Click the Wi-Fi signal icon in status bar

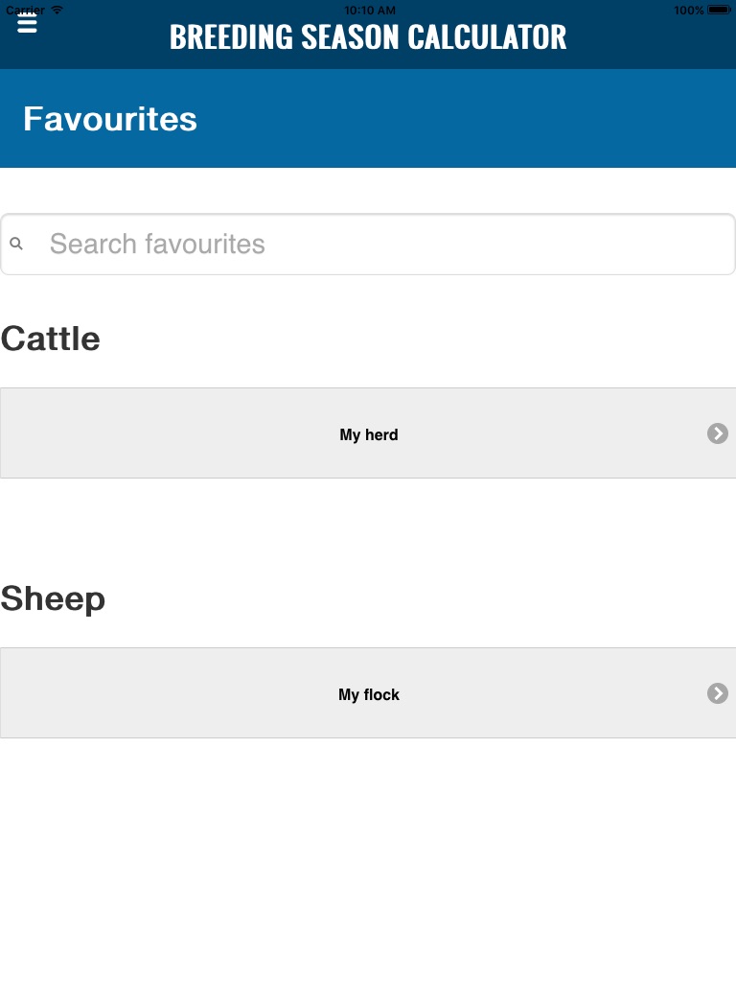(57, 10)
